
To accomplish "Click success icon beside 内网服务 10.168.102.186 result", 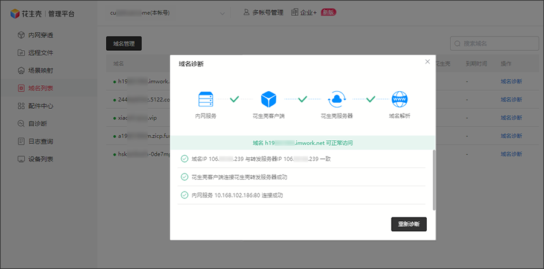I will pos(184,195).
